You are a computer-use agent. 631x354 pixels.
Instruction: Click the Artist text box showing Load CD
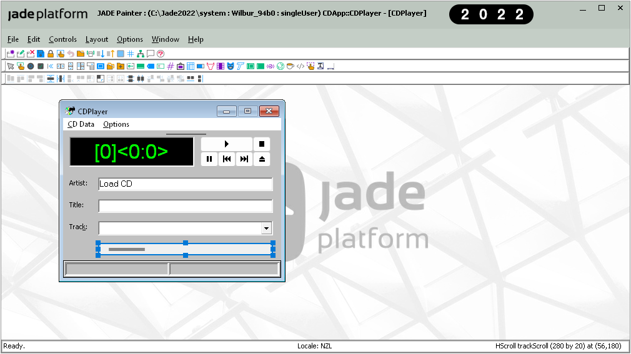point(185,184)
